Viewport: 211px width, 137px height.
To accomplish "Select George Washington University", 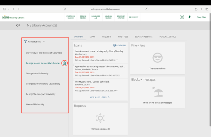I will point(41,94).
